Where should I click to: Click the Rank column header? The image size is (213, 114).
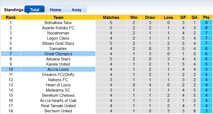11,17
